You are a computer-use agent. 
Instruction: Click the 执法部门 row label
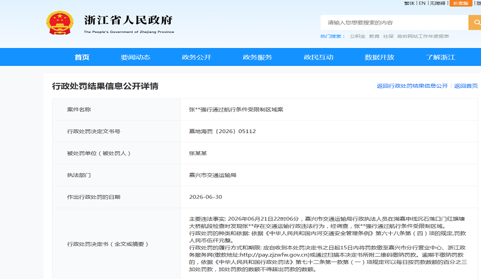[x=79, y=175]
